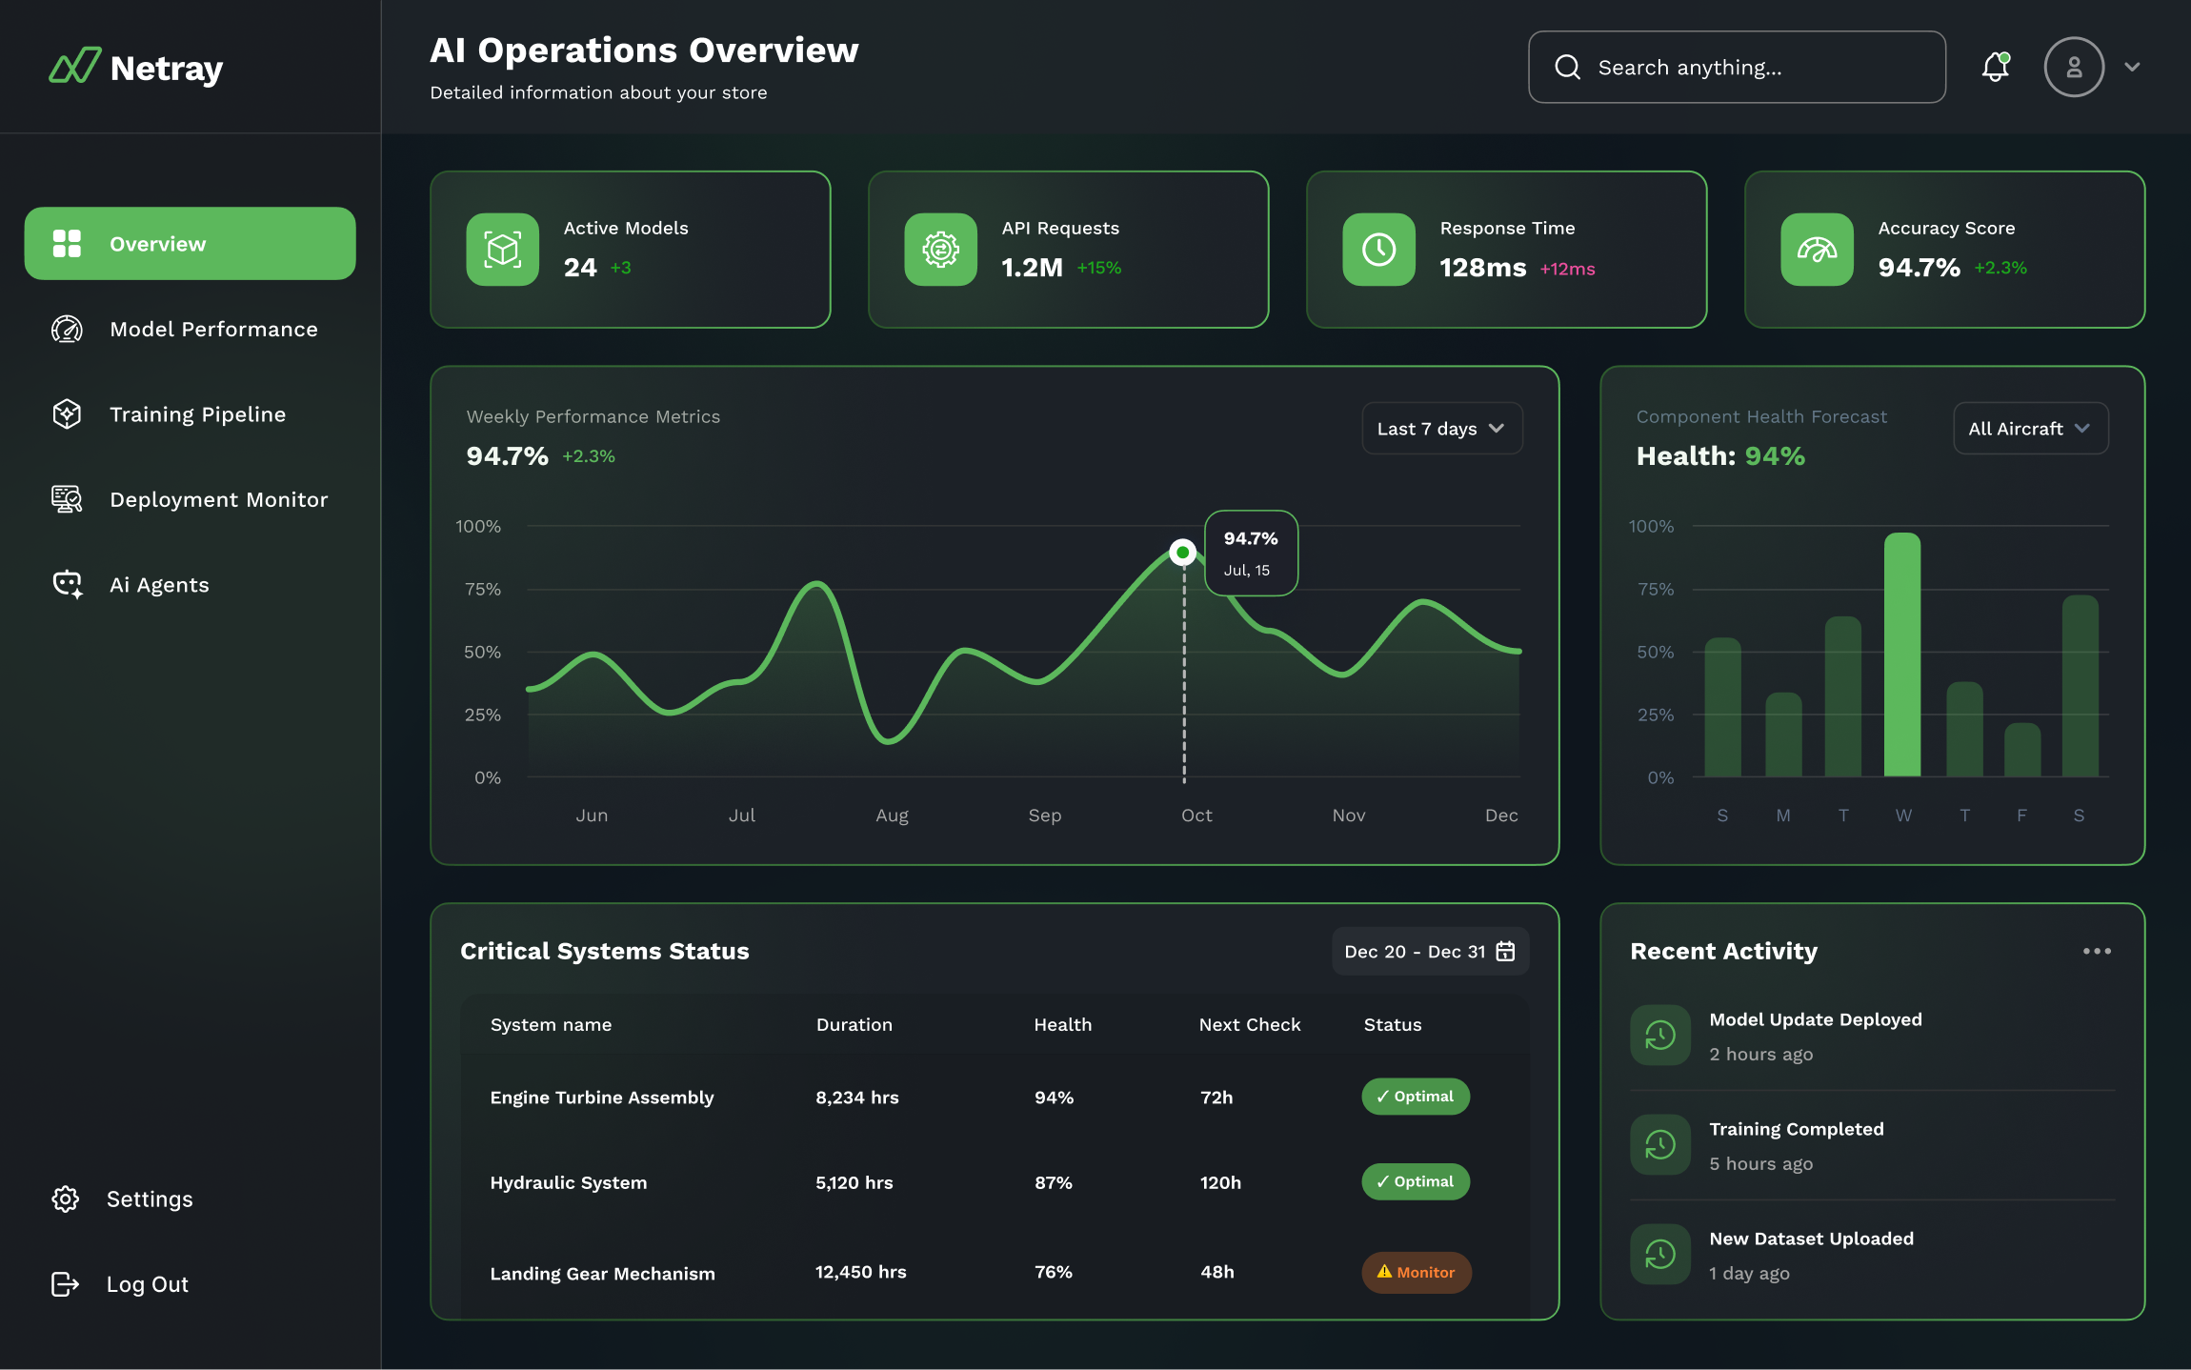The width and height of the screenshot is (2191, 1370).
Task: Open the Recent Activity three-dot menu
Action: 2096,951
